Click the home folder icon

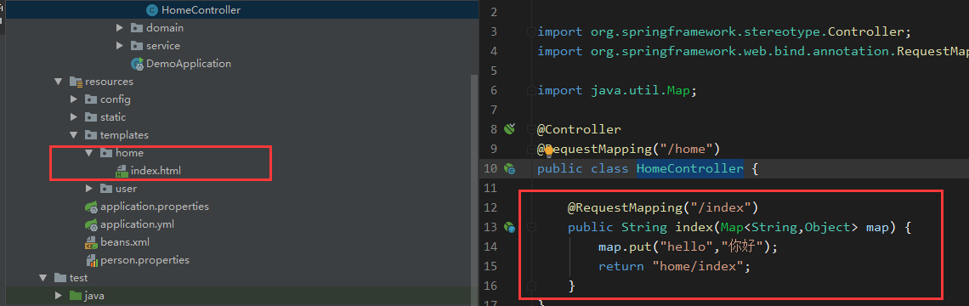pyautogui.click(x=106, y=153)
